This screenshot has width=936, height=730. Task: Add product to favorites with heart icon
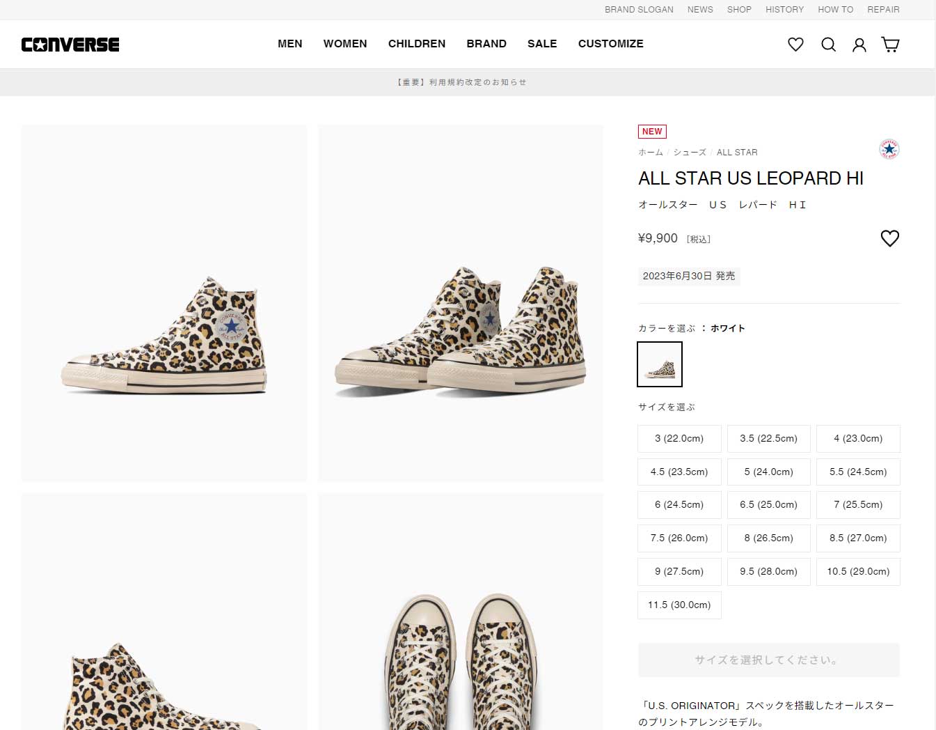coord(890,238)
